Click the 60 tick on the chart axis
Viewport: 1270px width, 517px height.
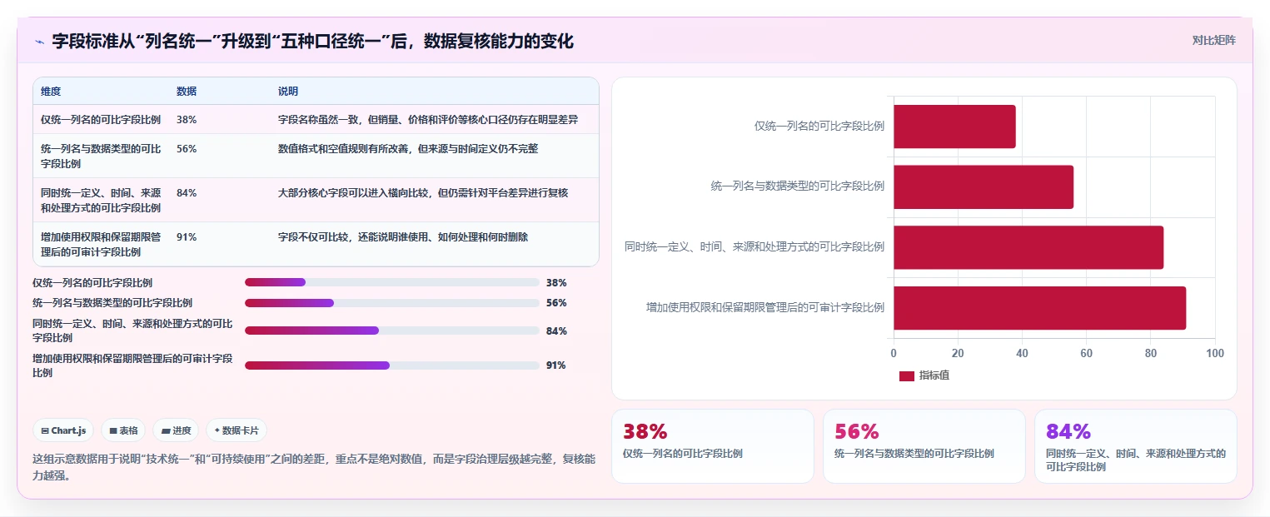(x=1086, y=353)
